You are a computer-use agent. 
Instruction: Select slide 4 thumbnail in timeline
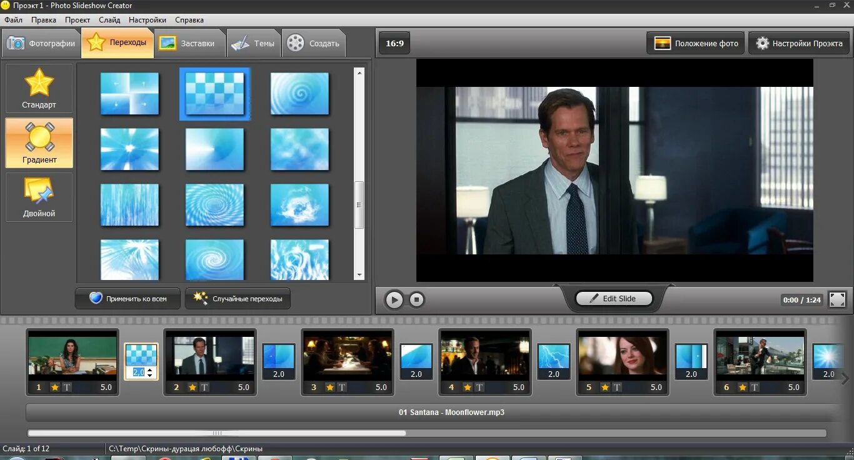pos(485,356)
